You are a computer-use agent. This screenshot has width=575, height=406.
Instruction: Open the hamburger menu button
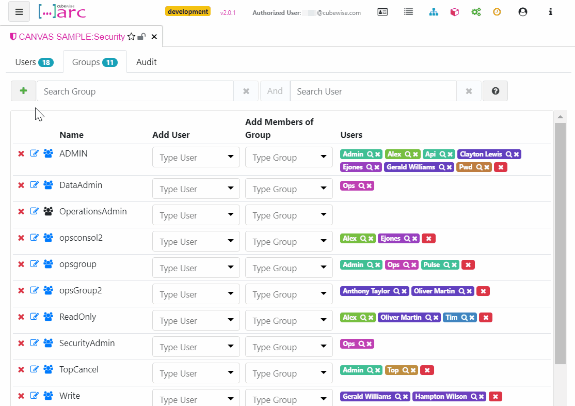tap(19, 12)
